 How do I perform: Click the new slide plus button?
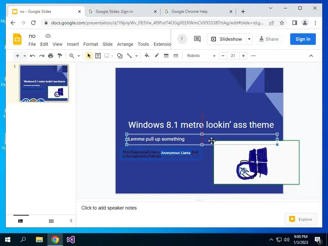pyautogui.click(x=18, y=56)
